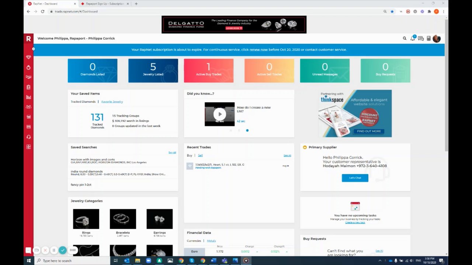This screenshot has height=265, width=472.
Task: Toggle the recorder camera button
Action: [x=37, y=250]
